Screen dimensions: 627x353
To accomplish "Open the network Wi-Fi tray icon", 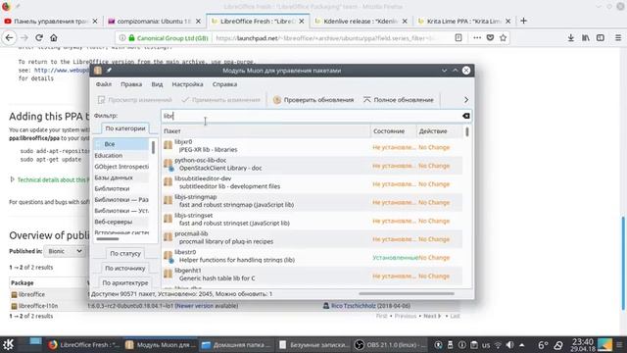I will click(498, 344).
